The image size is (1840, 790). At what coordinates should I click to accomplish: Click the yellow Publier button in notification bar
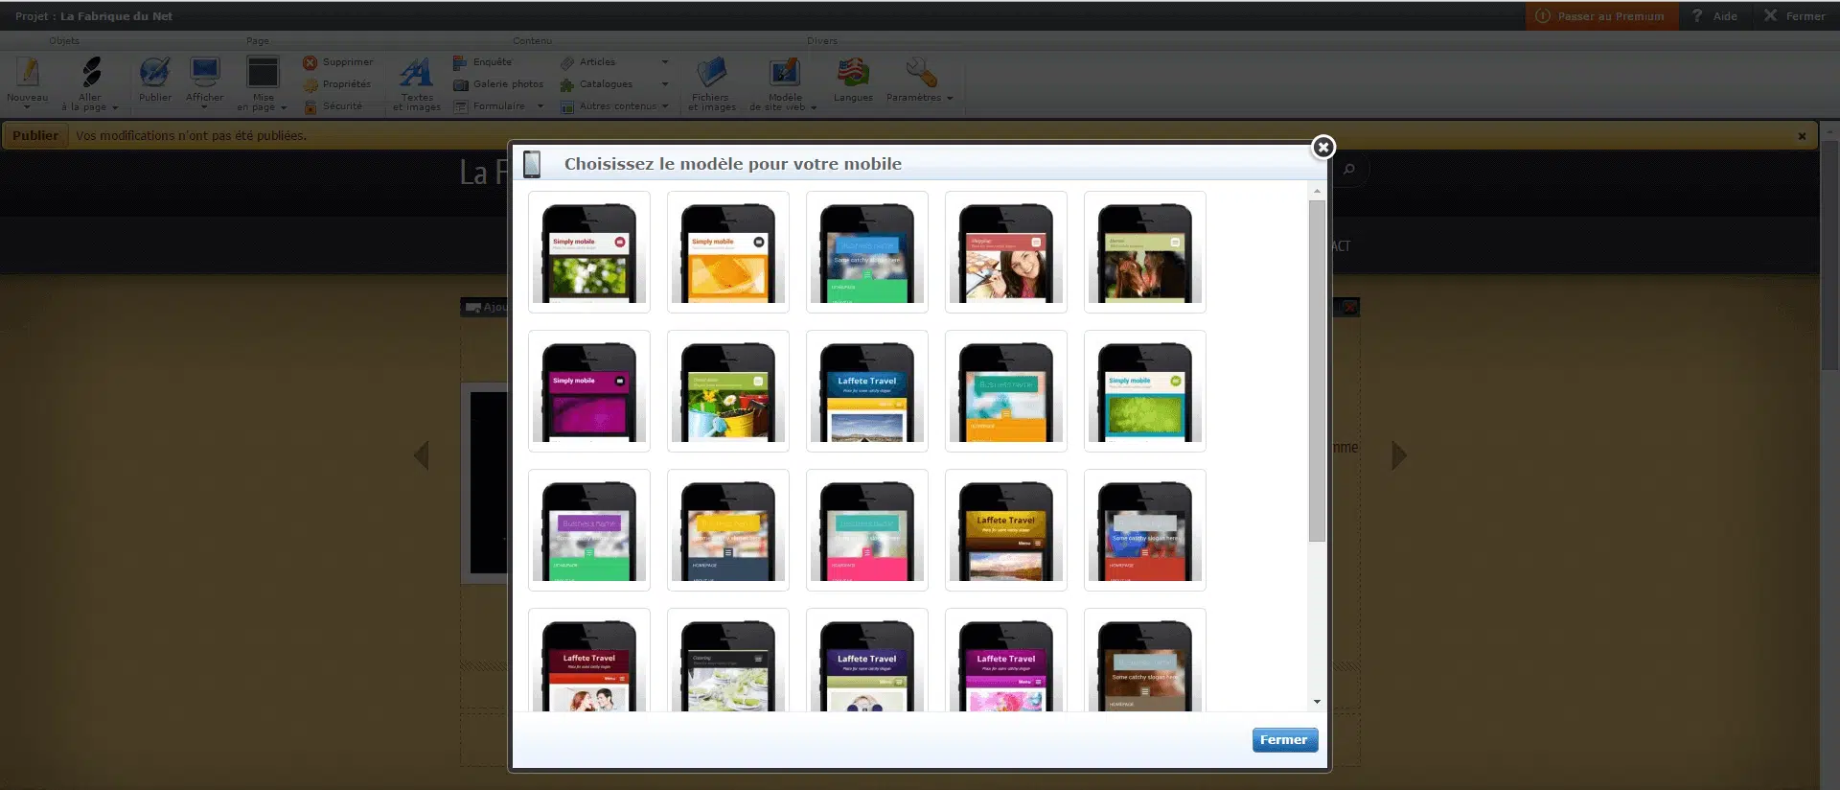point(35,135)
